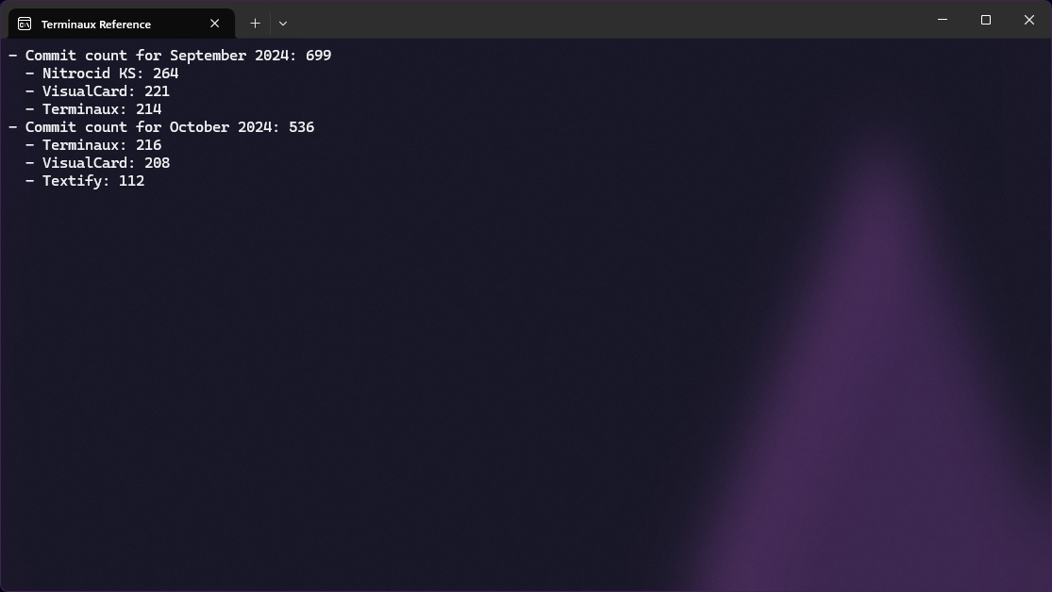Click the number 536 in output
The image size is (1052, 592).
click(302, 127)
